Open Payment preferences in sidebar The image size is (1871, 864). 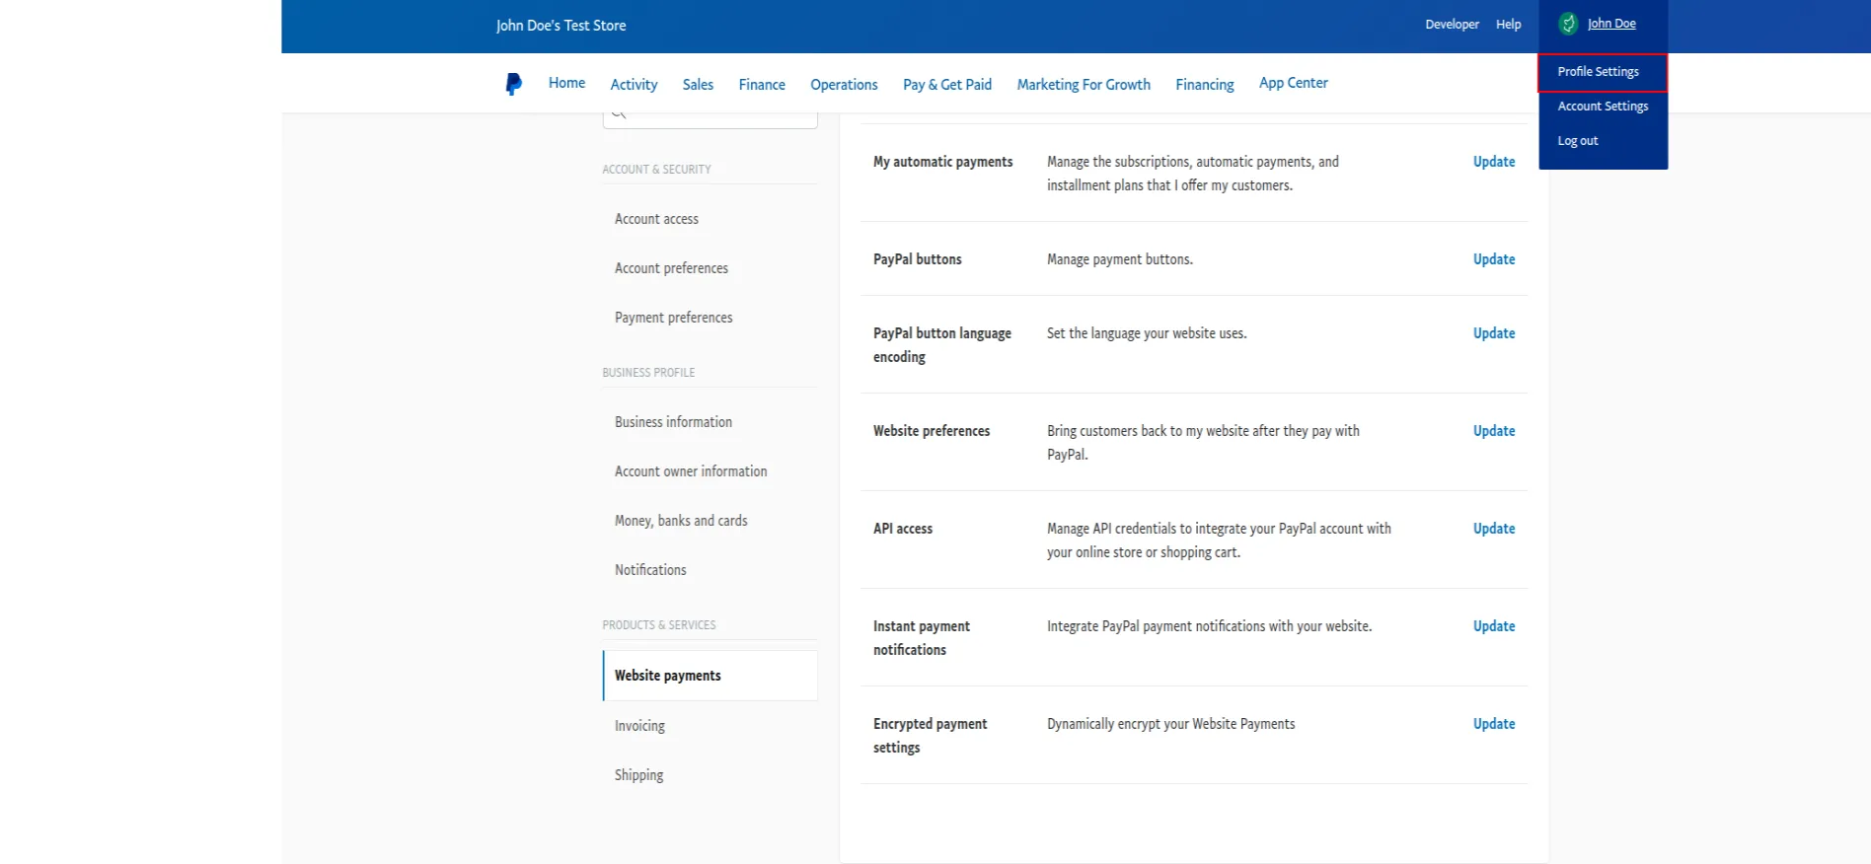(673, 318)
